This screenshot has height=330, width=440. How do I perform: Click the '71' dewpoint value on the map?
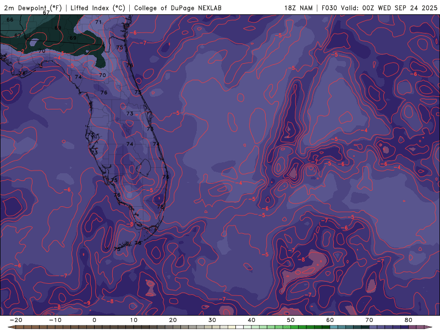pyautogui.click(x=98, y=22)
